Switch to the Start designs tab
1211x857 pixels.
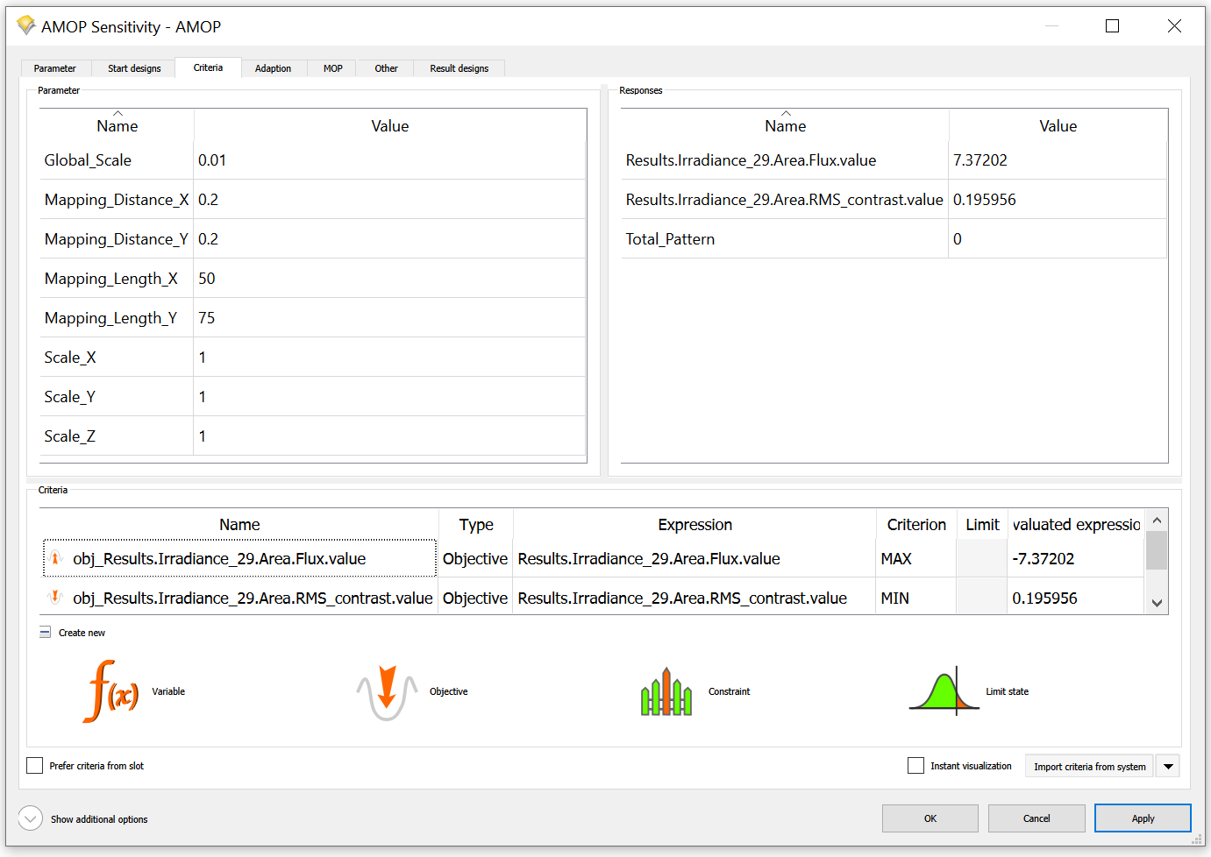[x=134, y=68]
